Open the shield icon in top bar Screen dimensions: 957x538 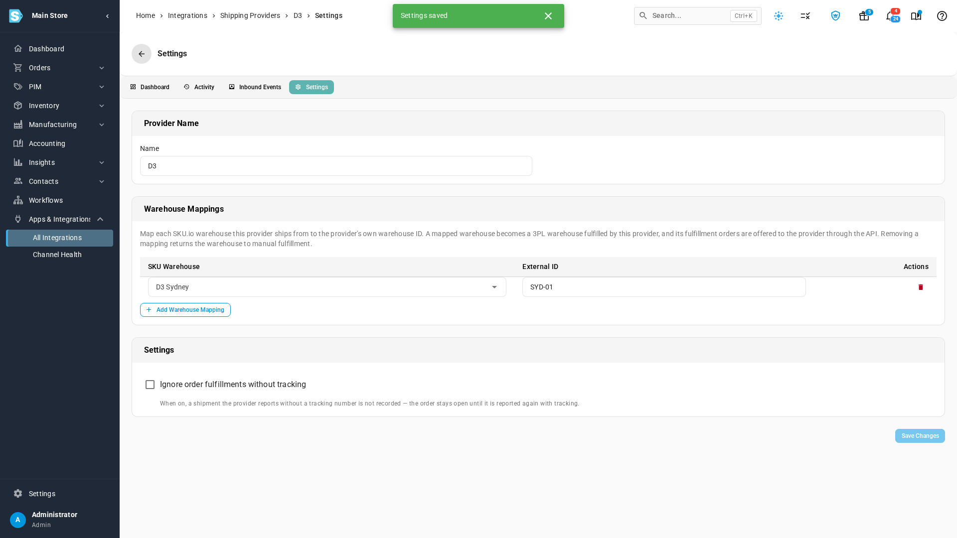[x=835, y=16]
